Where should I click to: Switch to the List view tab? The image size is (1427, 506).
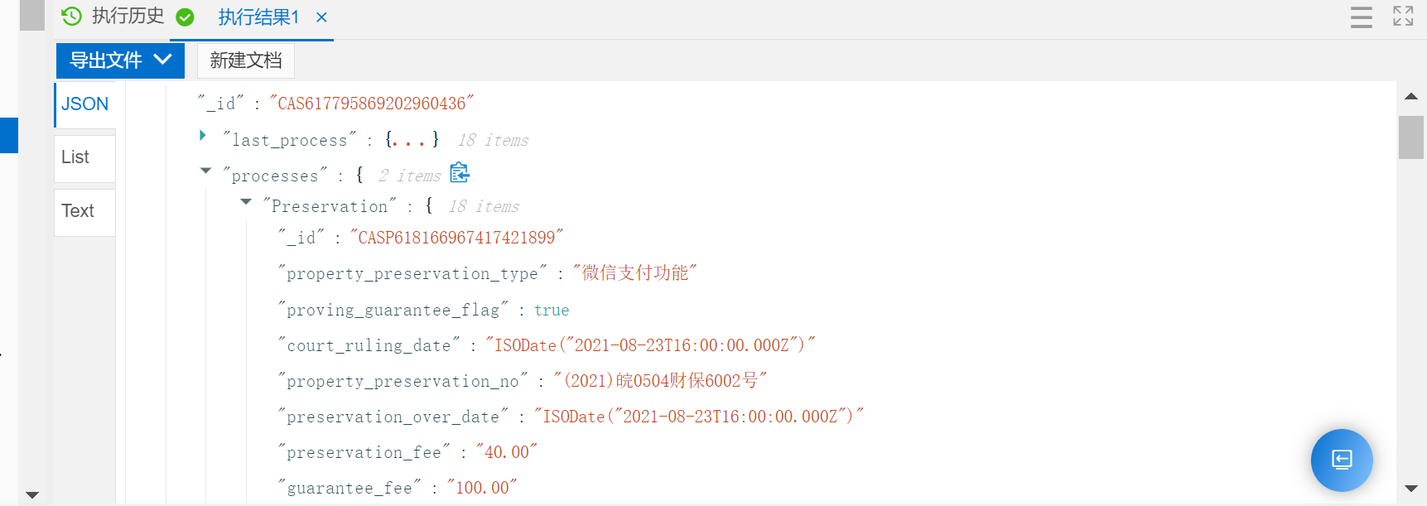coord(85,158)
